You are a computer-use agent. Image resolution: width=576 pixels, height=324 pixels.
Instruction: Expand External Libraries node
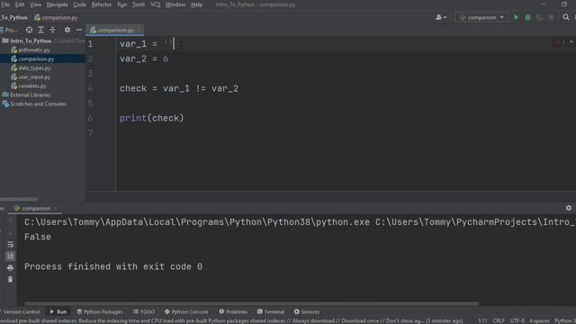coord(30,94)
